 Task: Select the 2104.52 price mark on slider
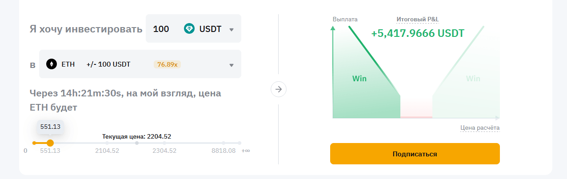pyautogui.click(x=107, y=143)
